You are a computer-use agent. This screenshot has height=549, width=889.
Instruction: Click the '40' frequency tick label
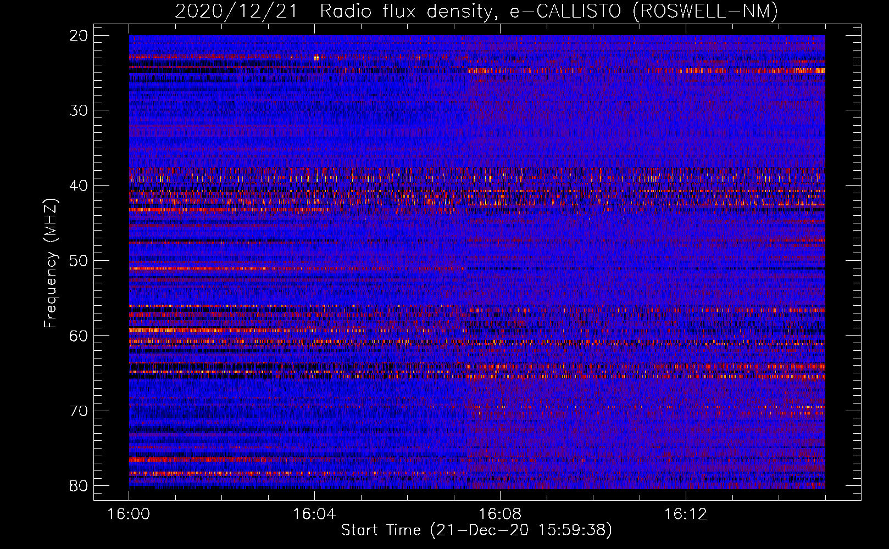click(79, 186)
